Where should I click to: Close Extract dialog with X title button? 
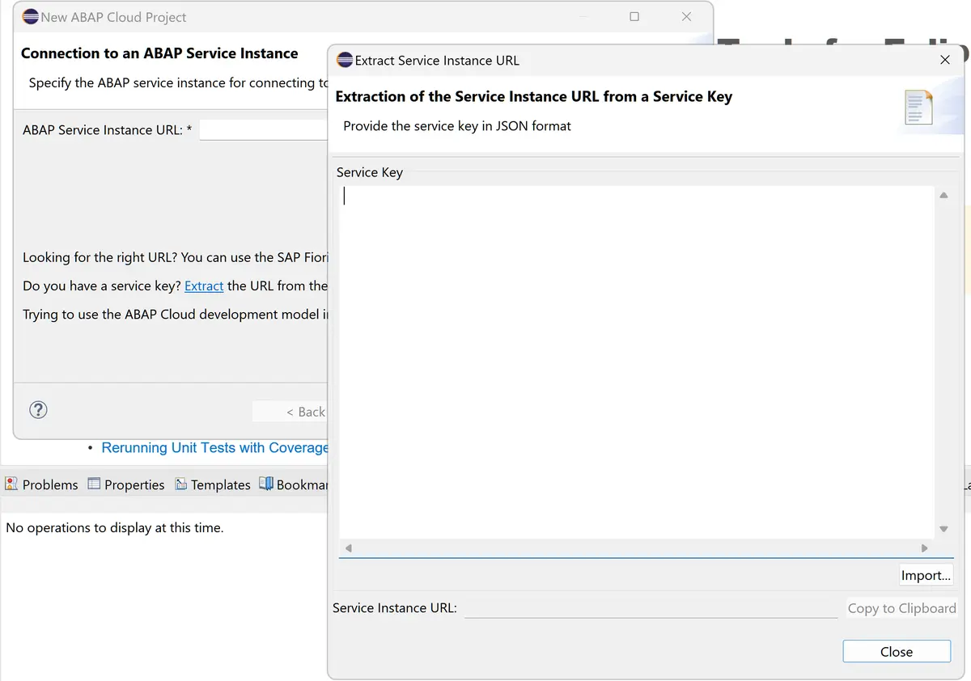pyautogui.click(x=945, y=60)
